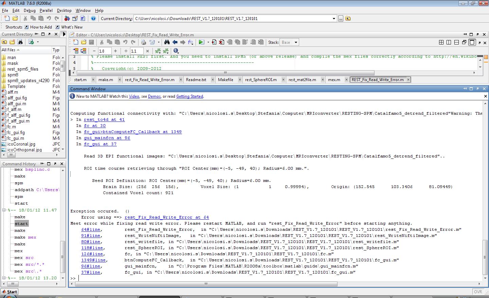Open the Parallel menu

click(46, 11)
